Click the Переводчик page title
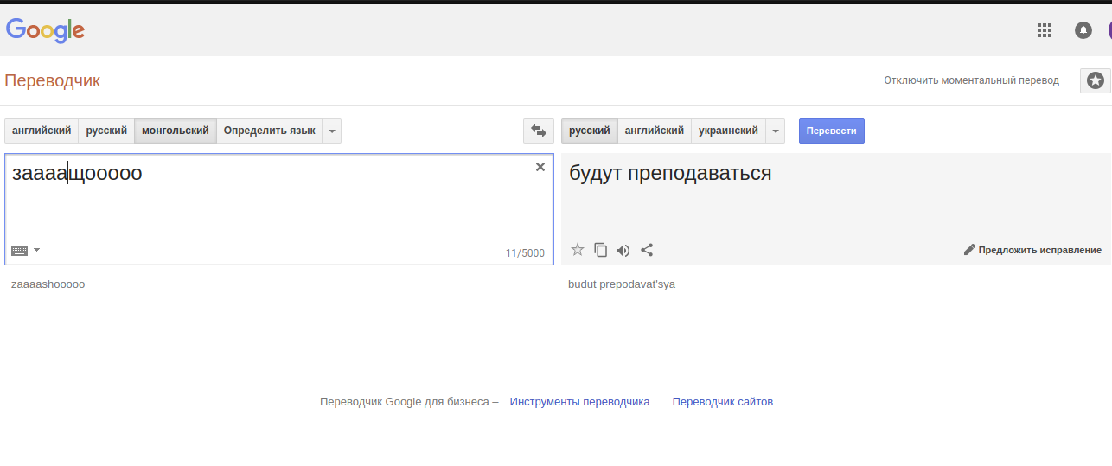Viewport: 1112px width, 466px height. tap(52, 80)
